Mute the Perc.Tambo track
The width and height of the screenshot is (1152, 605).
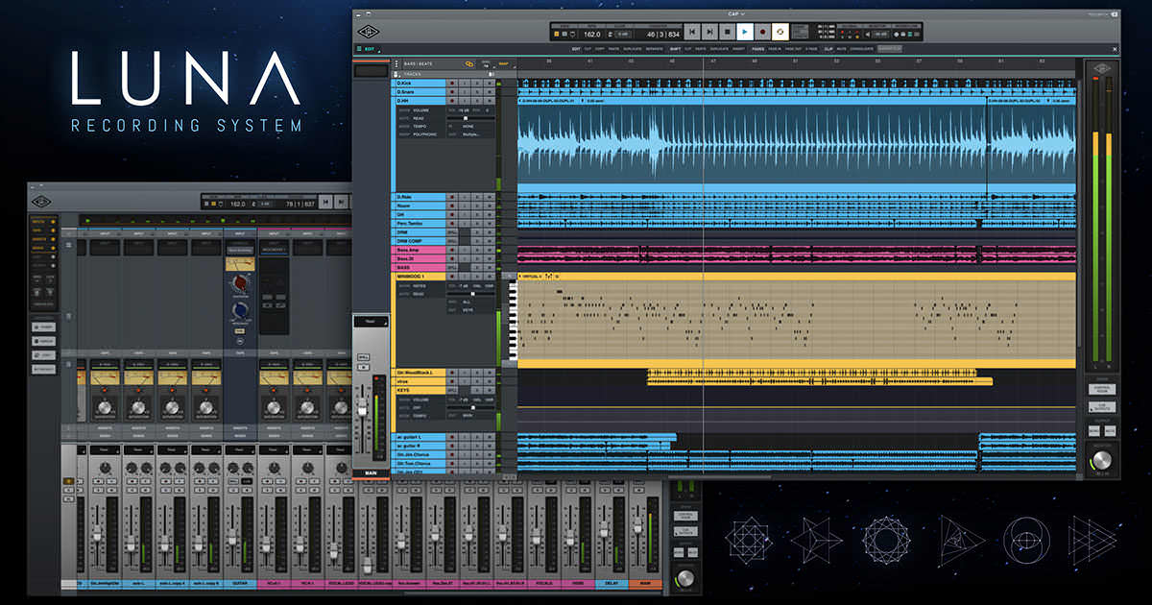click(490, 224)
